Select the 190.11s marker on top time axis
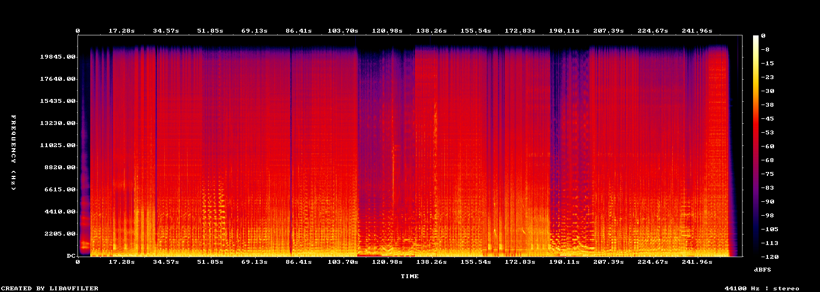Viewport: 820px width, 292px height. click(x=564, y=30)
